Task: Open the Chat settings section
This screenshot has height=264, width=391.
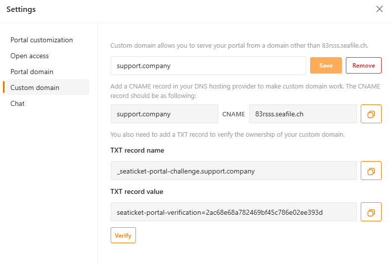Action: (x=17, y=103)
